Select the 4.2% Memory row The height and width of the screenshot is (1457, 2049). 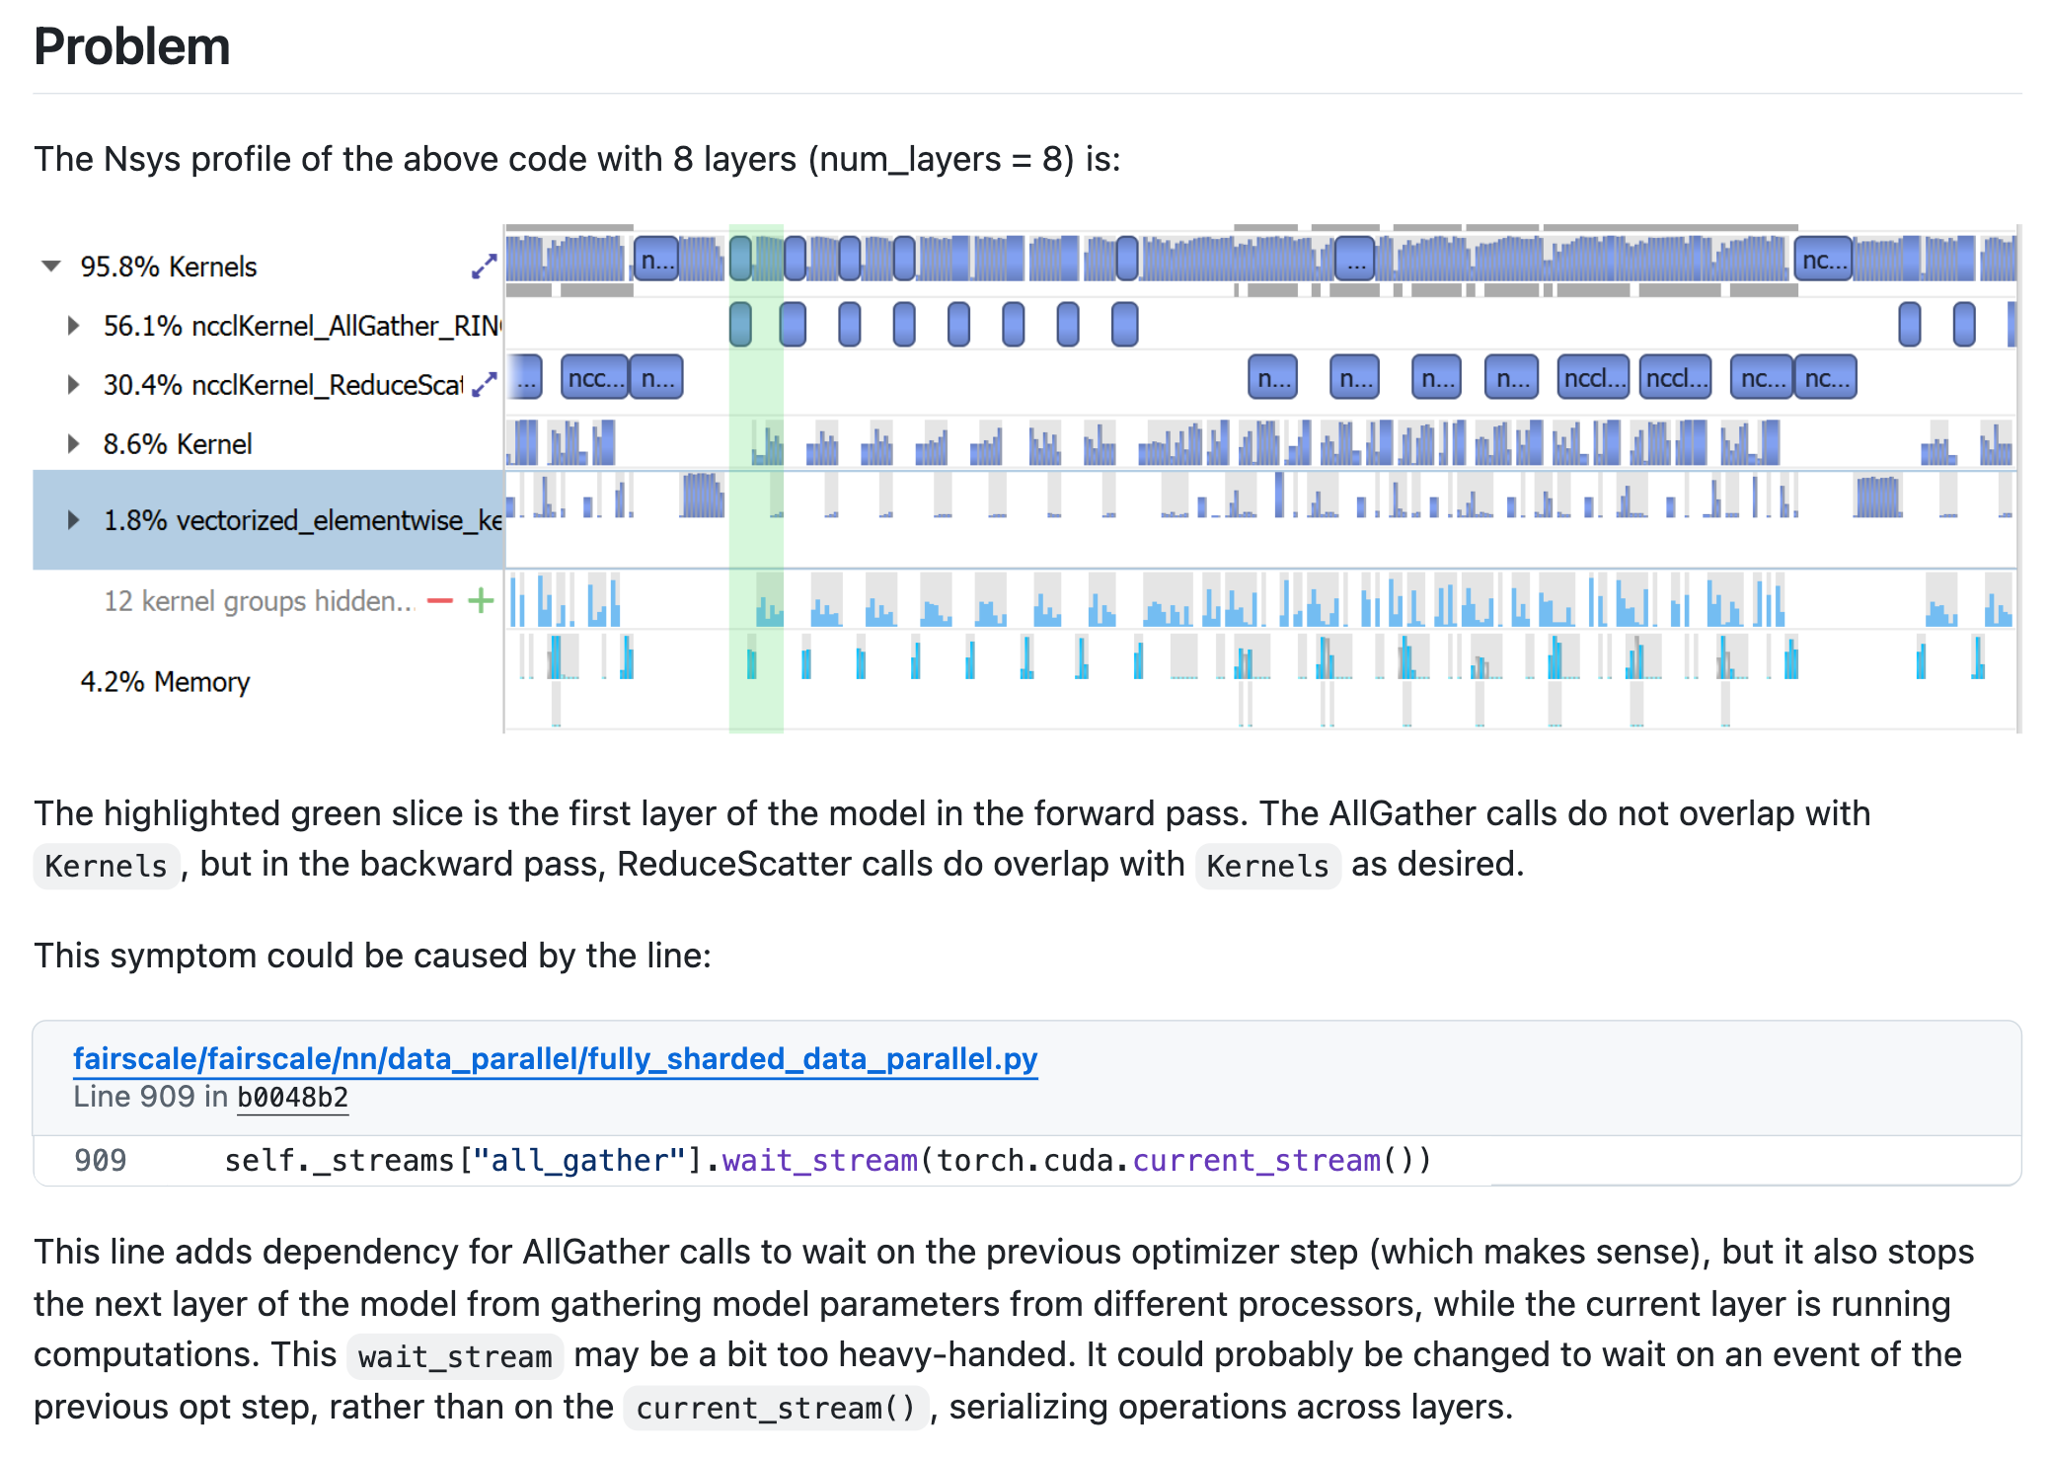[x=165, y=681]
